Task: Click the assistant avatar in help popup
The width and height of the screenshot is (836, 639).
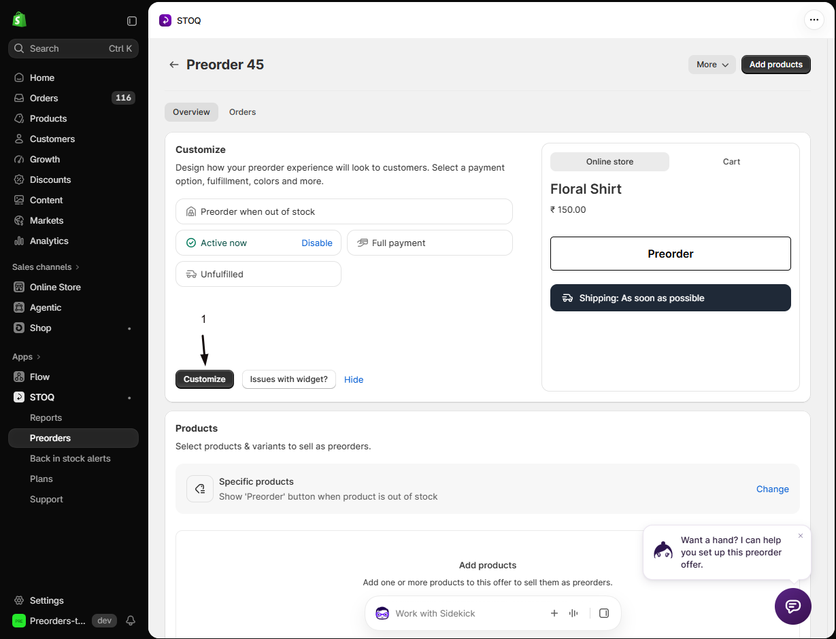Action: point(663,551)
